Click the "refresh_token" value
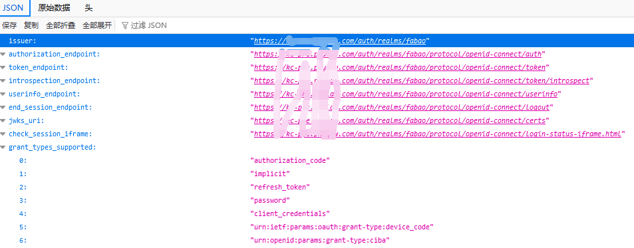This screenshot has width=634, height=248. 280,187
